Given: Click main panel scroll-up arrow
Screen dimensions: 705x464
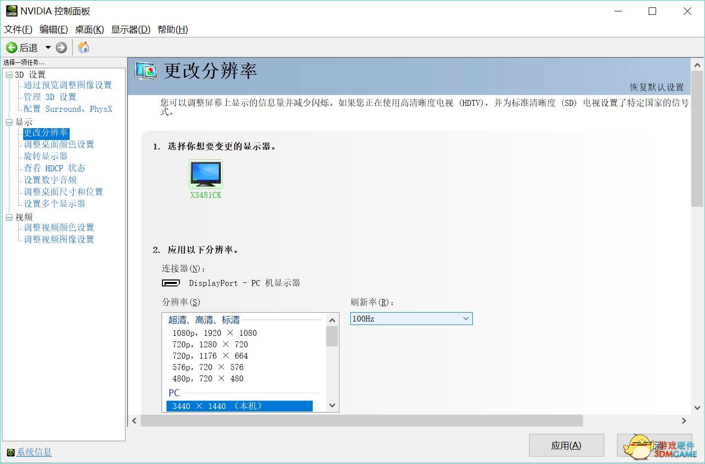Looking at the screenshot, I should 697,65.
